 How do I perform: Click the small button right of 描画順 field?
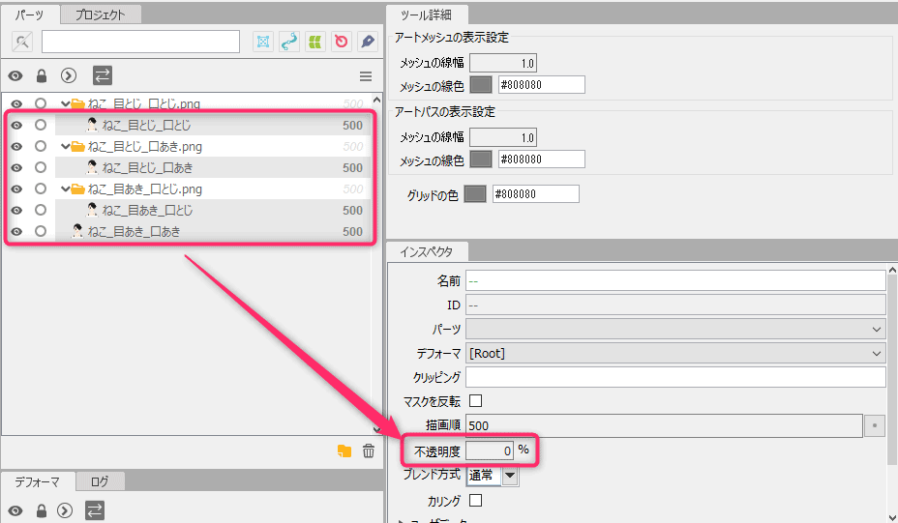tap(875, 425)
